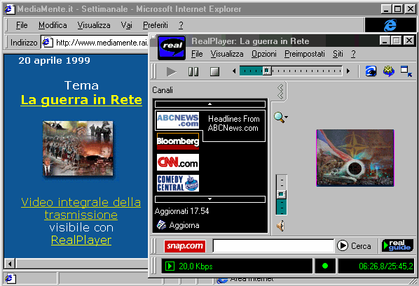Open Internet Explorer File menu

(22, 25)
